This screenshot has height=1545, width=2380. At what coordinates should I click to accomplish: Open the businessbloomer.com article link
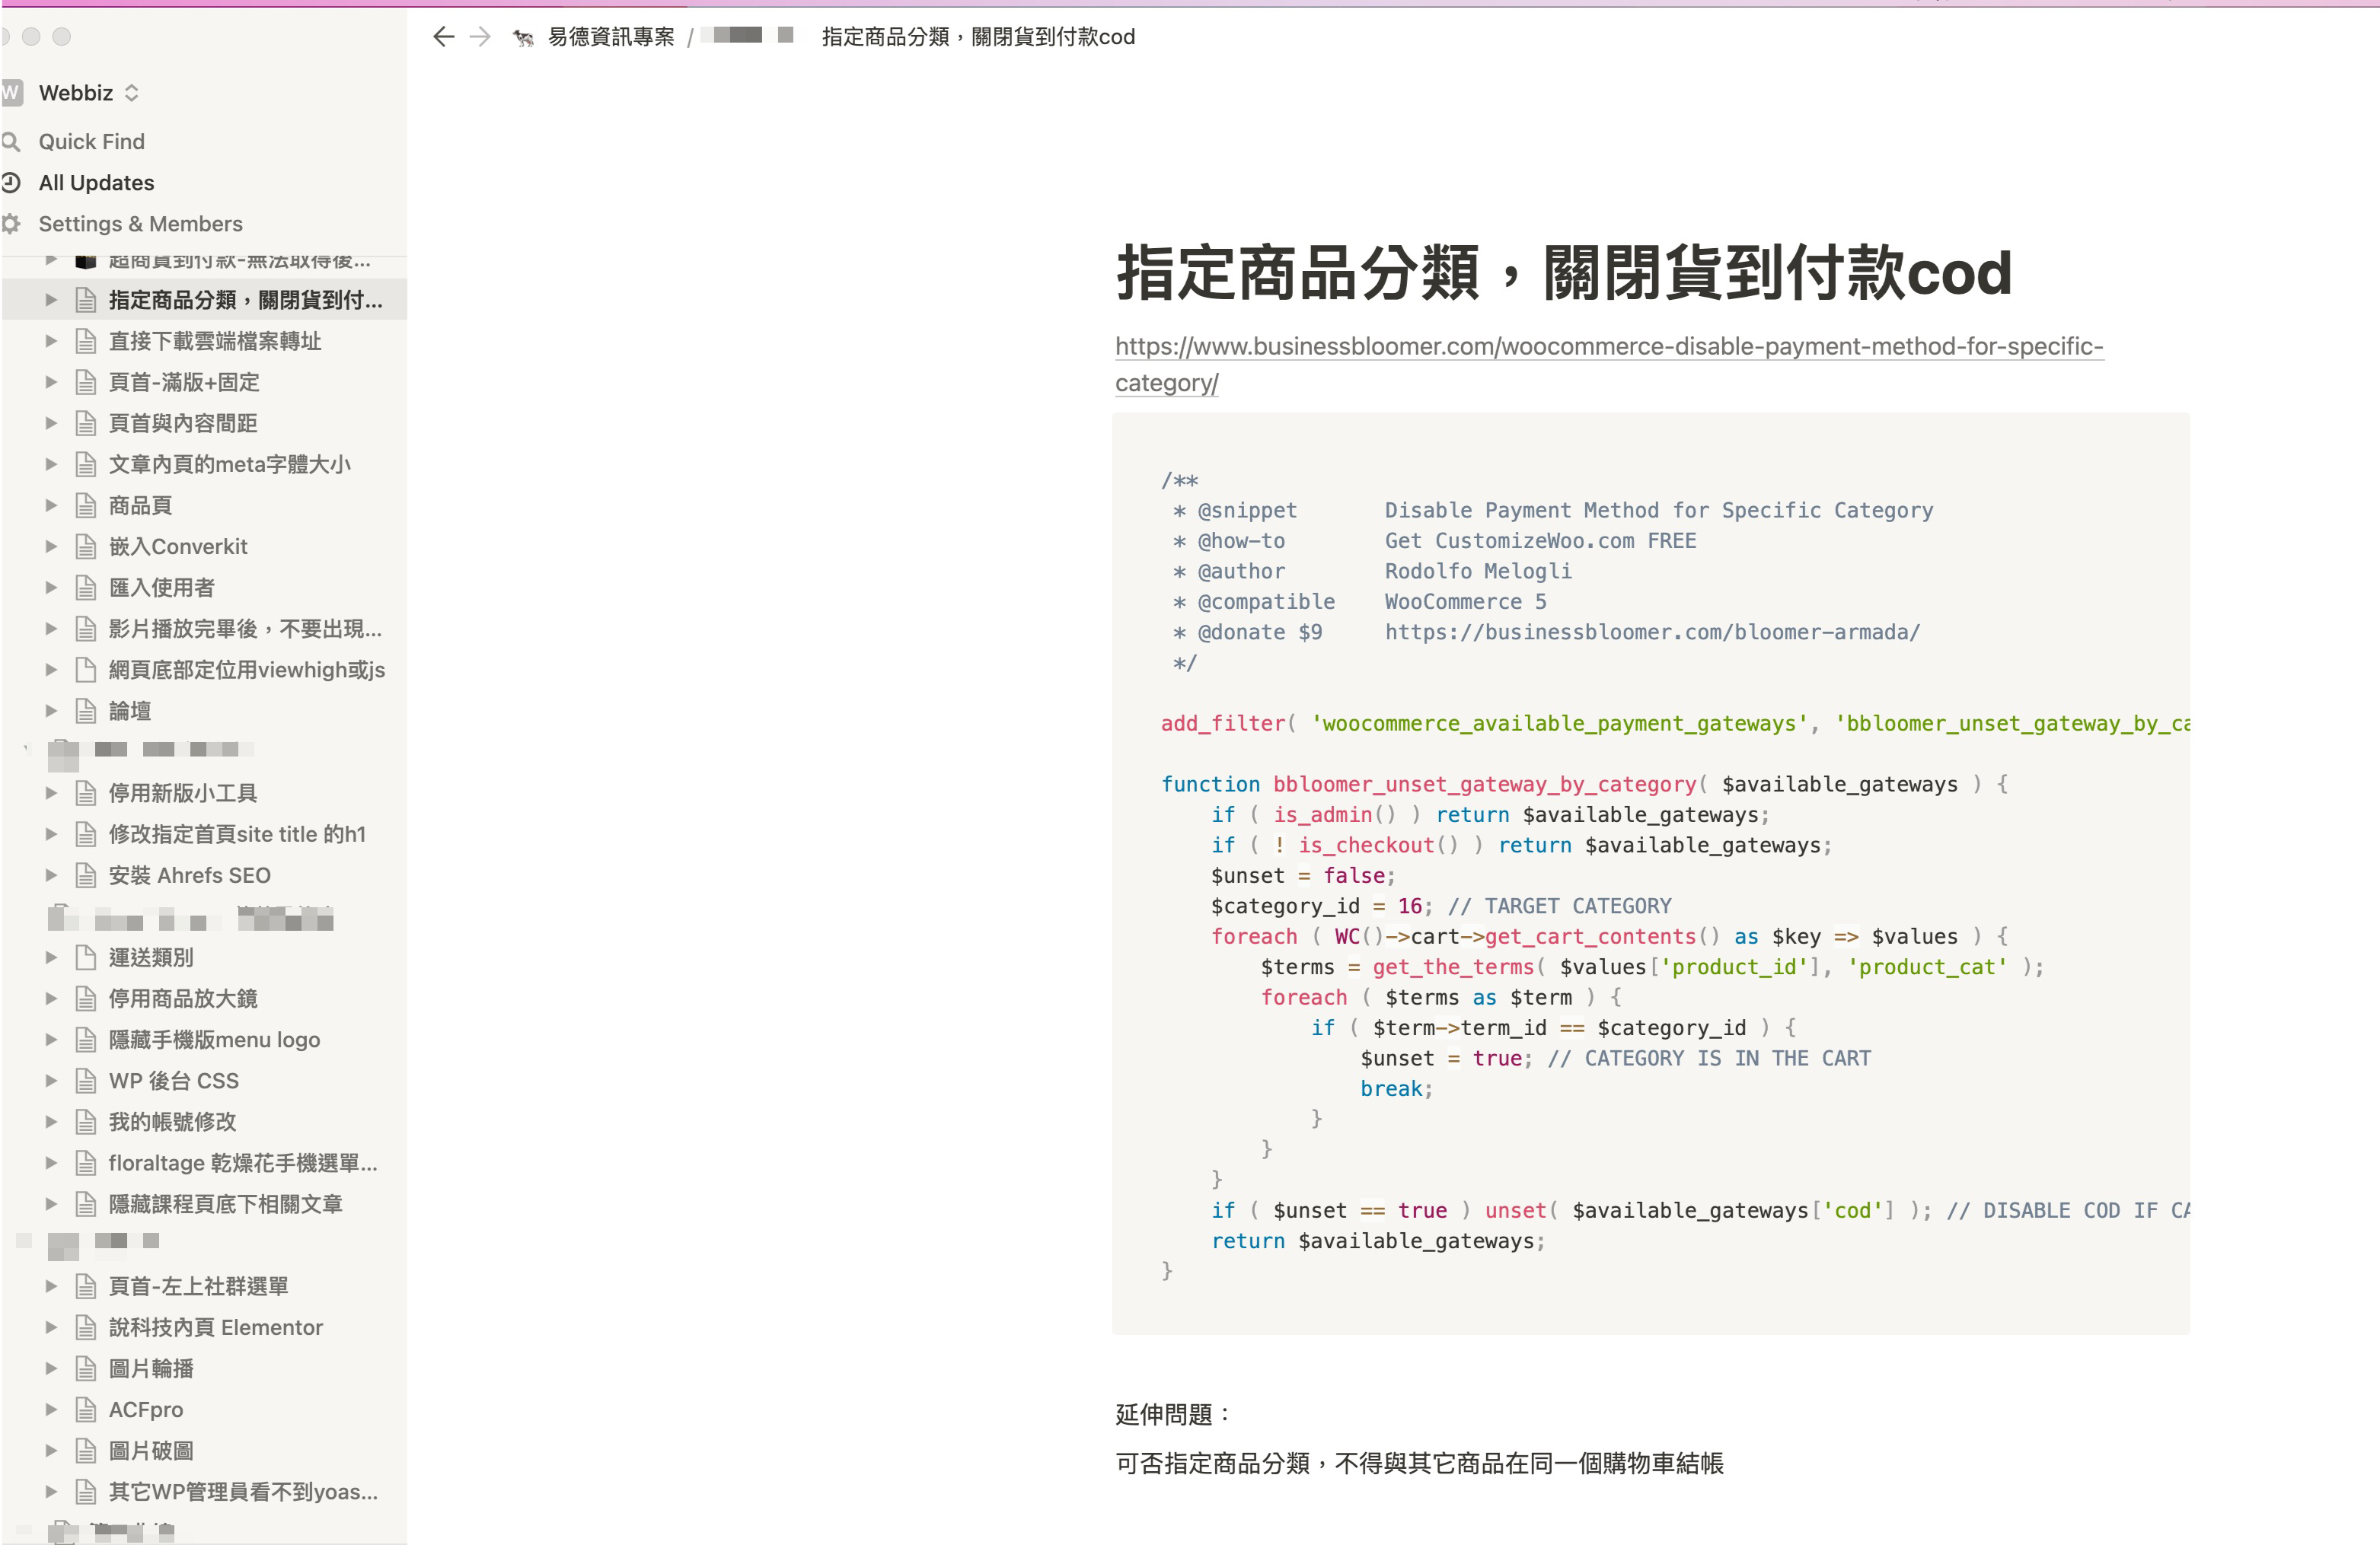(x=1609, y=364)
